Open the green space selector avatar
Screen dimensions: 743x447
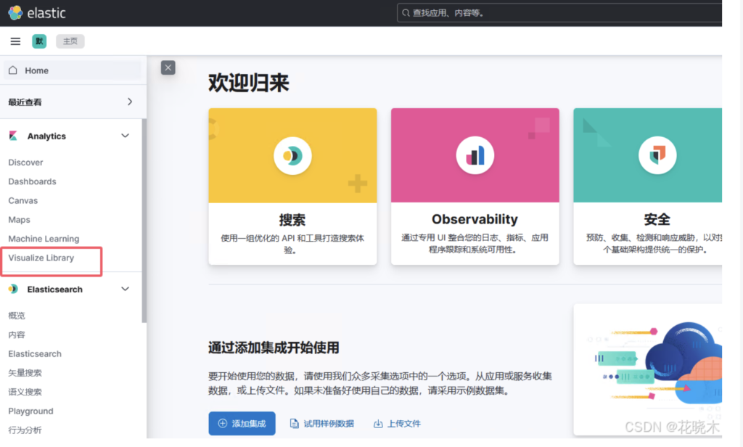39,41
